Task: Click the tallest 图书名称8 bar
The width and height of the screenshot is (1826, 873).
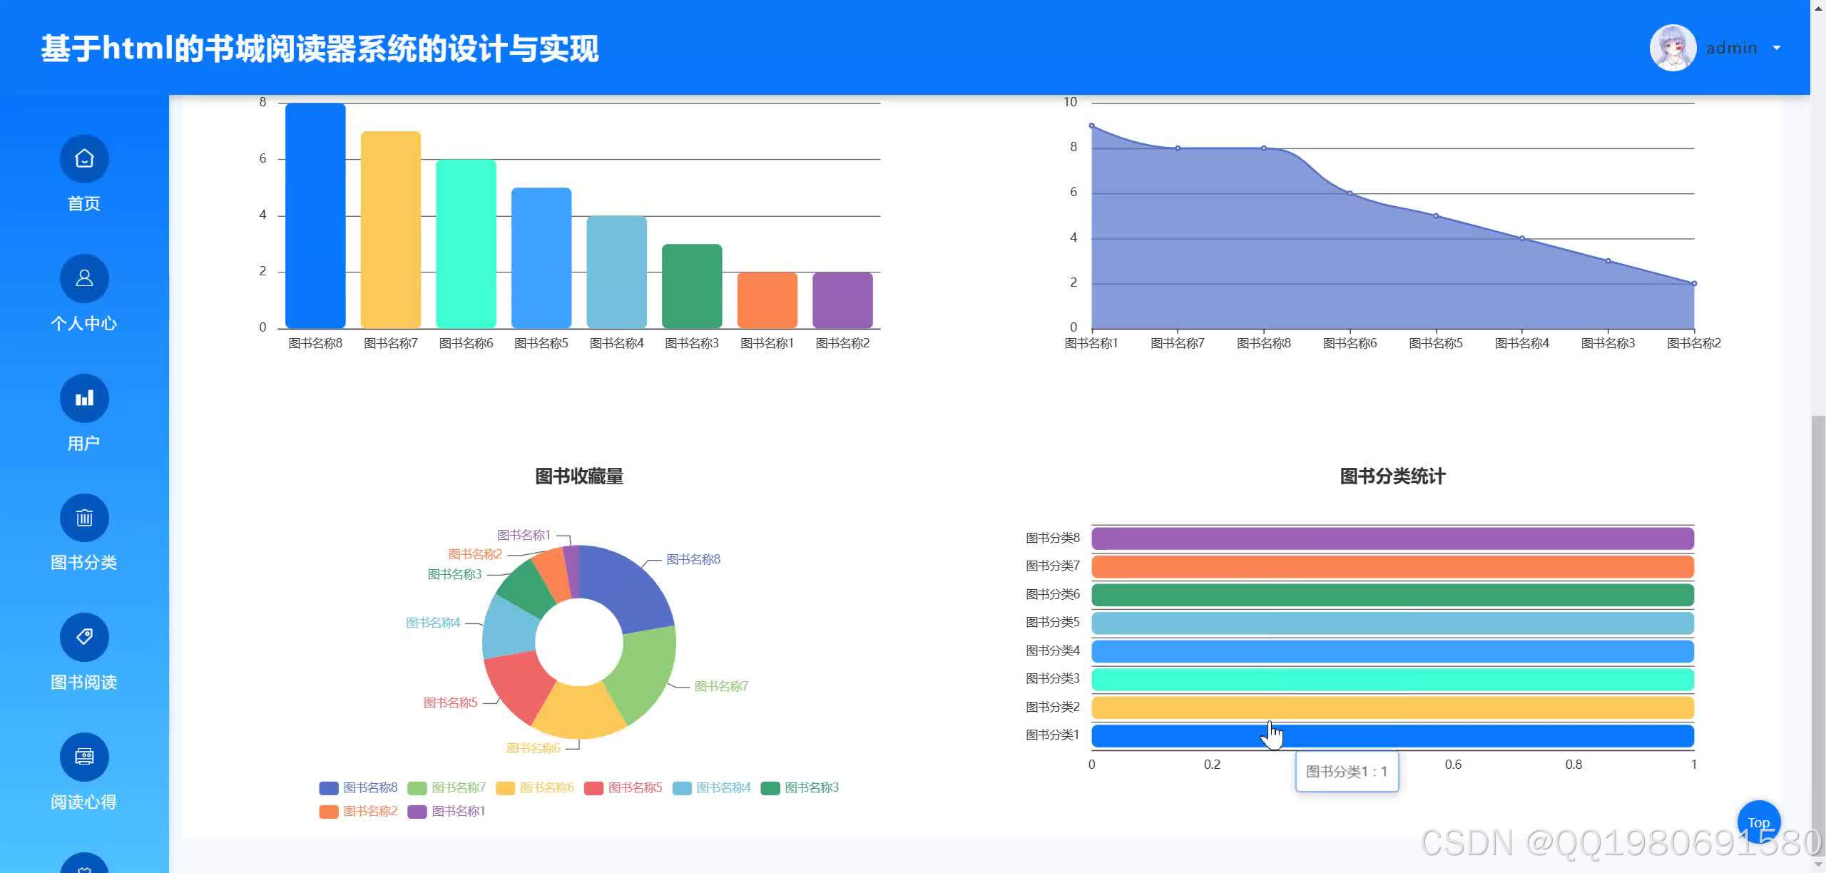Action: pyautogui.click(x=315, y=214)
